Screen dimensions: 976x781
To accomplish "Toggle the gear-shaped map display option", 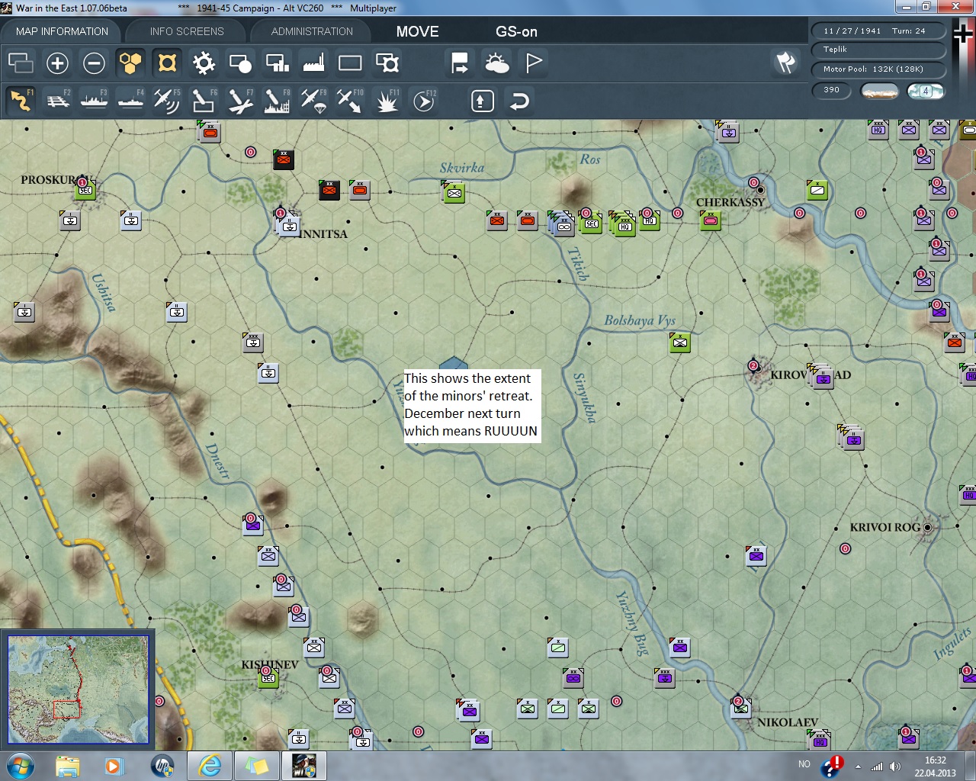I will click(204, 63).
